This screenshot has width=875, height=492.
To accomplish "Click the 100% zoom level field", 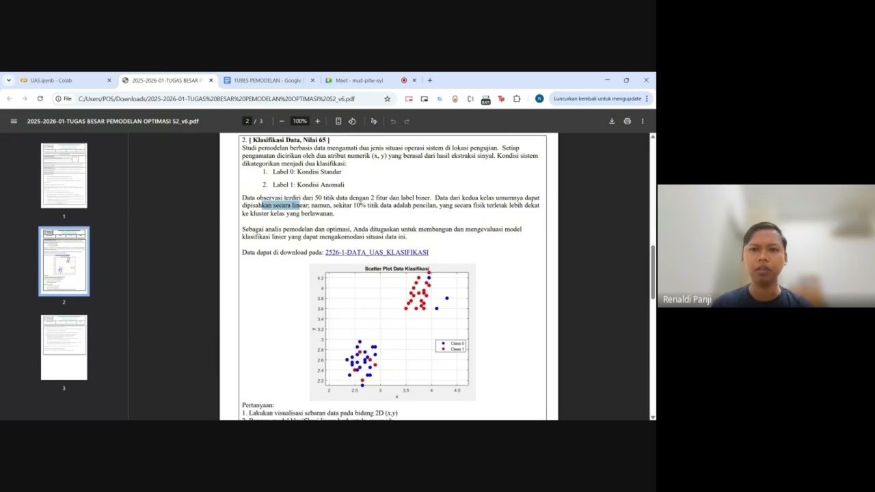I will [x=299, y=121].
